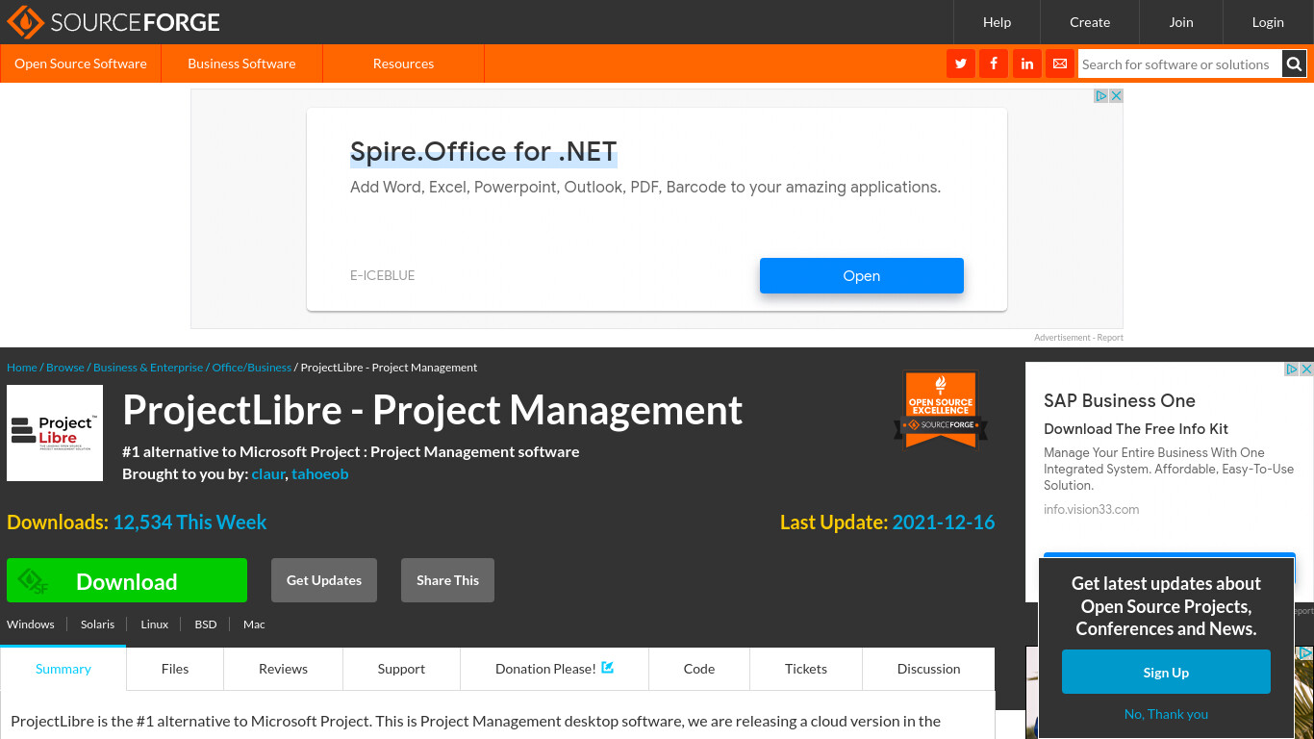Open the Help menu
Image resolution: width=1314 pixels, height=739 pixels.
click(997, 22)
